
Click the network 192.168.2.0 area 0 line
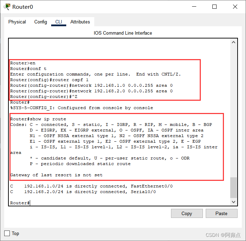(x=91, y=91)
